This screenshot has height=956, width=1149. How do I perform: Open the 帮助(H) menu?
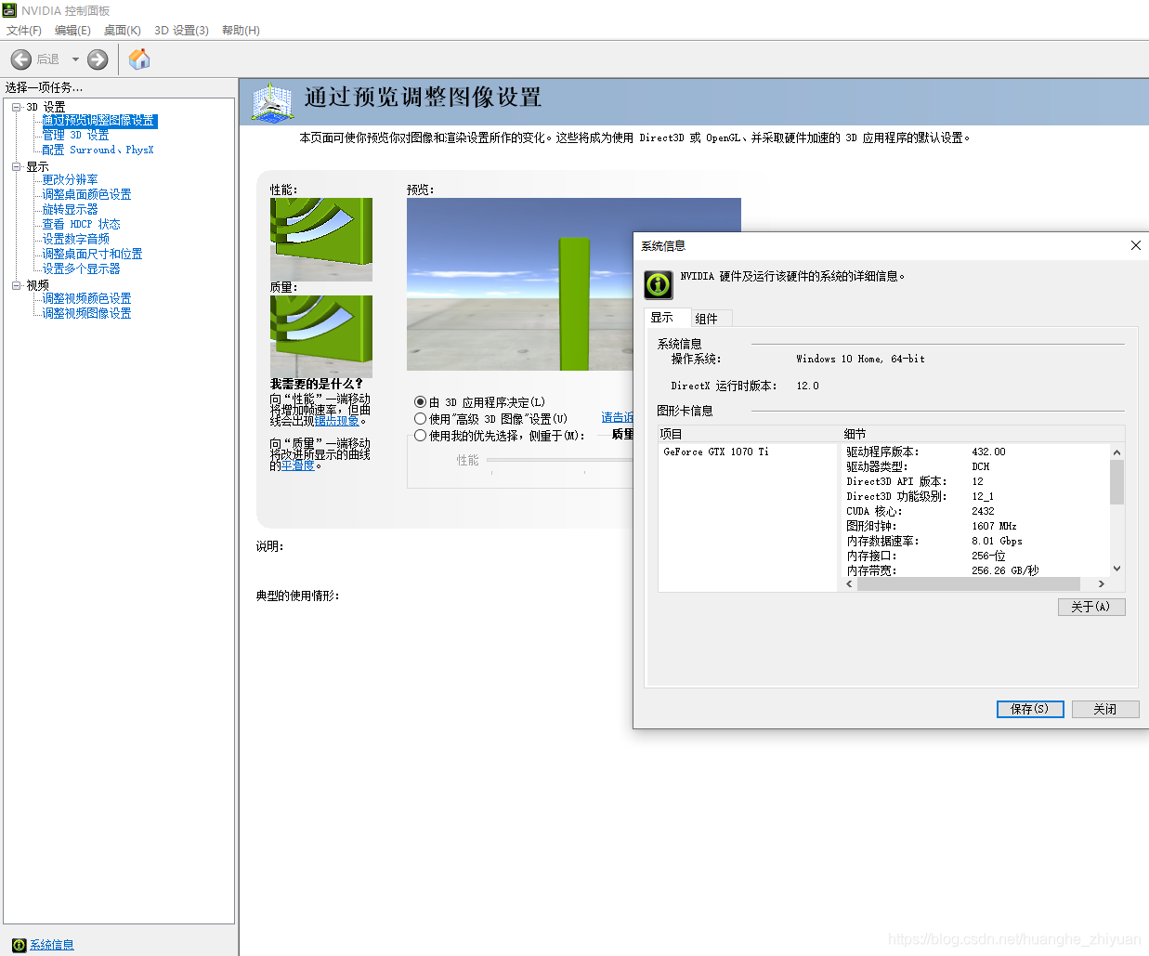point(241,30)
